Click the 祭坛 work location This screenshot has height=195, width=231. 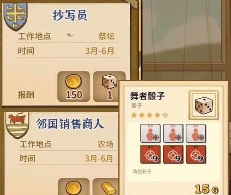click(x=106, y=36)
